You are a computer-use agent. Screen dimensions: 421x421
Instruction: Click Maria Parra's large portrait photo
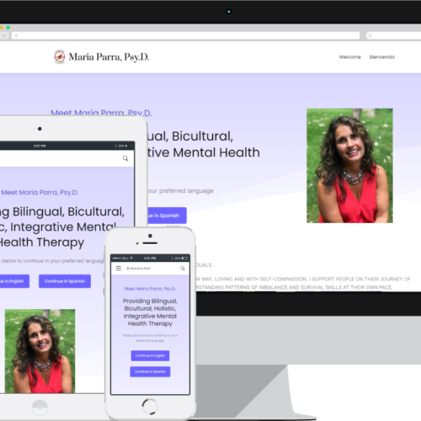(349, 166)
